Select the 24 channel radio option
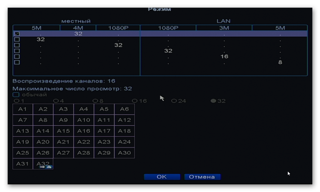This screenshot has height=192, width=320. pyautogui.click(x=174, y=101)
